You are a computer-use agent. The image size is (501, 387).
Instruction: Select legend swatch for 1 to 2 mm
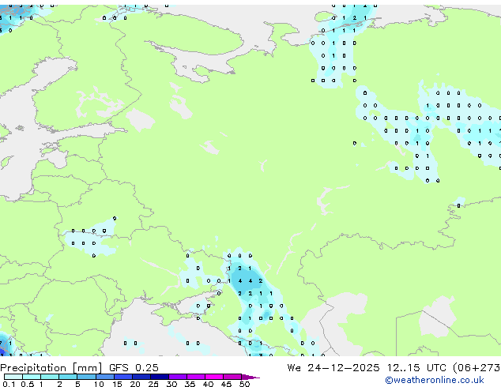tap(50, 377)
